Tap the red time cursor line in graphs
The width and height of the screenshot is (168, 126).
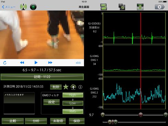[x=141, y=61]
